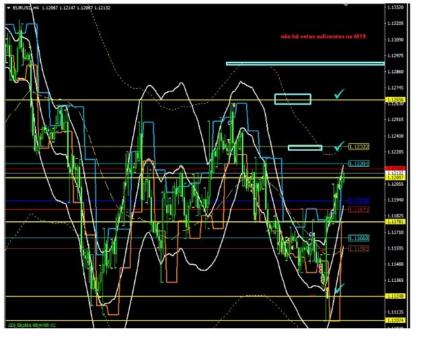The height and width of the screenshot is (337, 421).
Task: Click the yellow 1.11248 price label
Action: [395, 296]
